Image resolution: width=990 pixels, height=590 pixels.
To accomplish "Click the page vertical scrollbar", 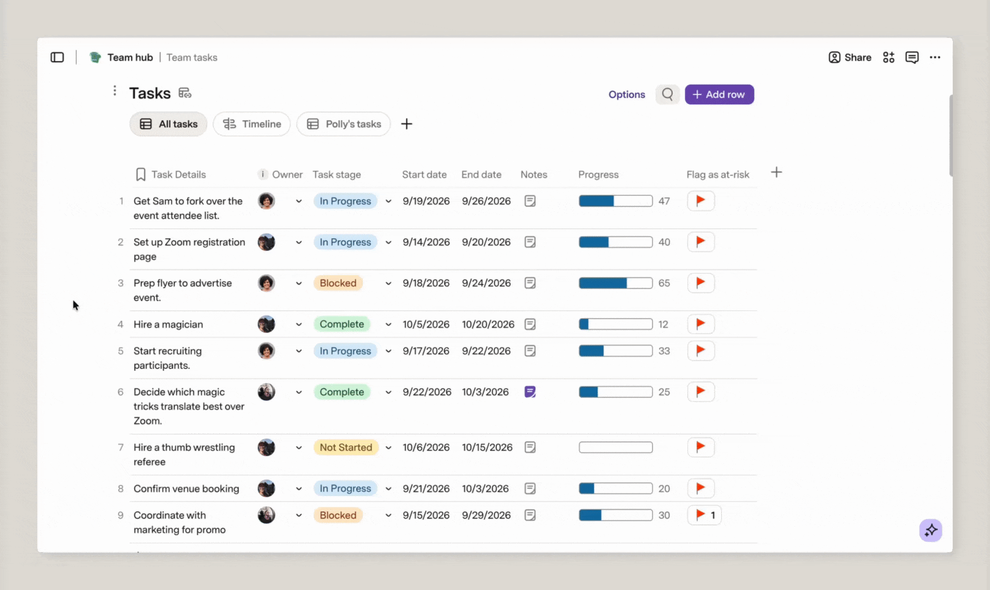I will 951,135.
